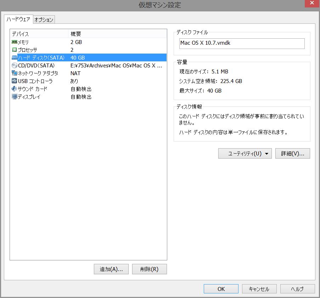Switch to the ハードウェア tab
The width and height of the screenshot is (320, 298).
point(18,20)
